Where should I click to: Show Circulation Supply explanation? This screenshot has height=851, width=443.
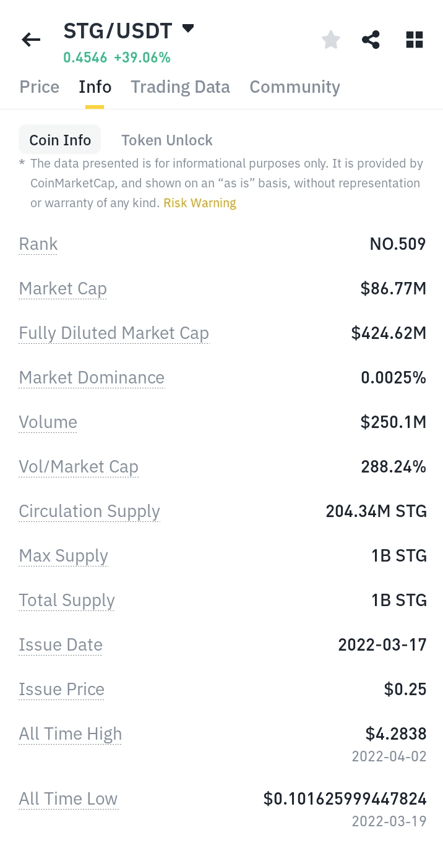pyautogui.click(x=89, y=511)
